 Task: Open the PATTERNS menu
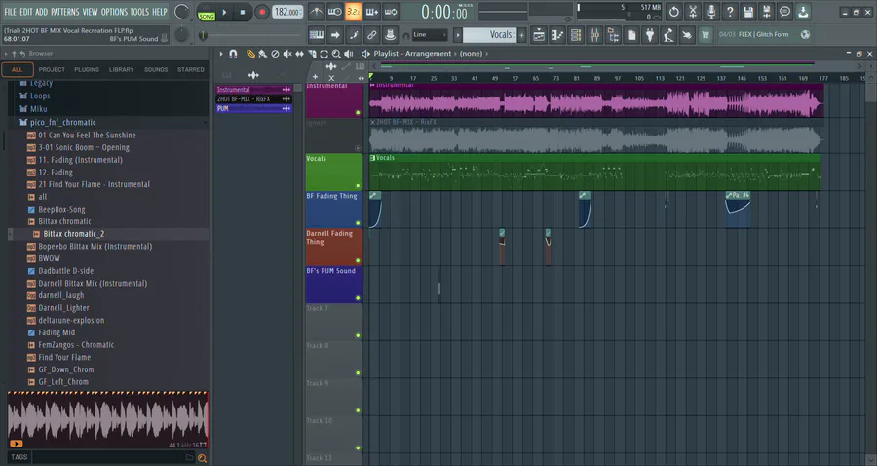(x=65, y=12)
